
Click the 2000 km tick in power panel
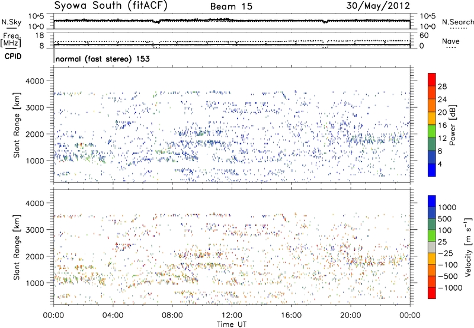(35, 134)
